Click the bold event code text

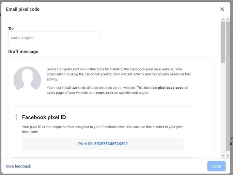tap(104, 93)
